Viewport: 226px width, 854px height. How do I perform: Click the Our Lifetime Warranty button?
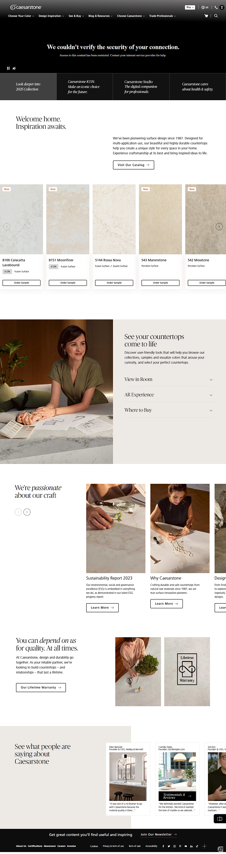(x=41, y=687)
